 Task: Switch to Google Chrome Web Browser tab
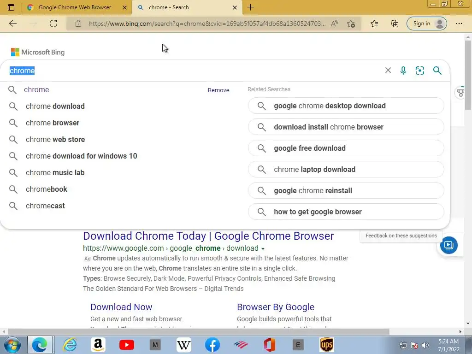click(x=75, y=7)
